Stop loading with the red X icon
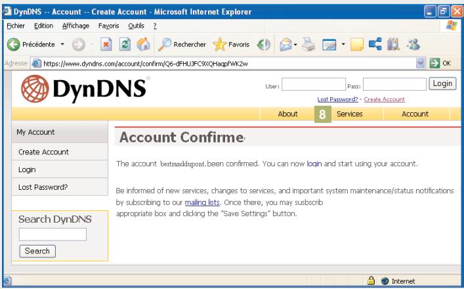Screen dimensions: 464x289 tap(106, 45)
